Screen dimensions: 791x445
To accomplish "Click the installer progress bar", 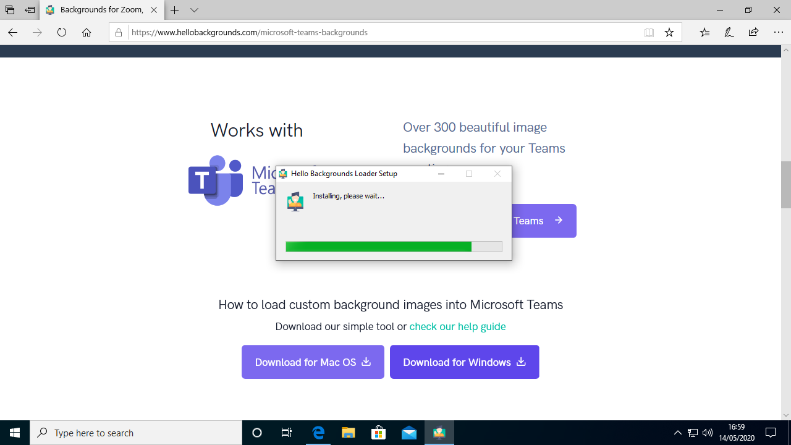I will tap(394, 247).
